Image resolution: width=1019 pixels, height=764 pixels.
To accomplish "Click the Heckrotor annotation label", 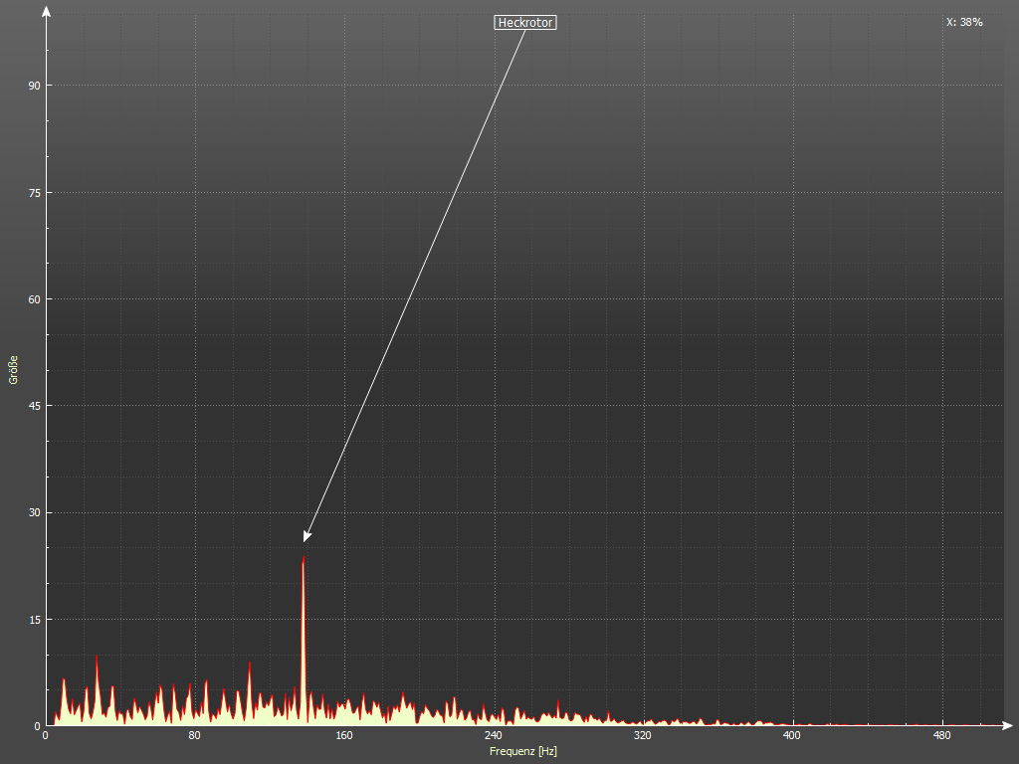I will (x=524, y=22).
